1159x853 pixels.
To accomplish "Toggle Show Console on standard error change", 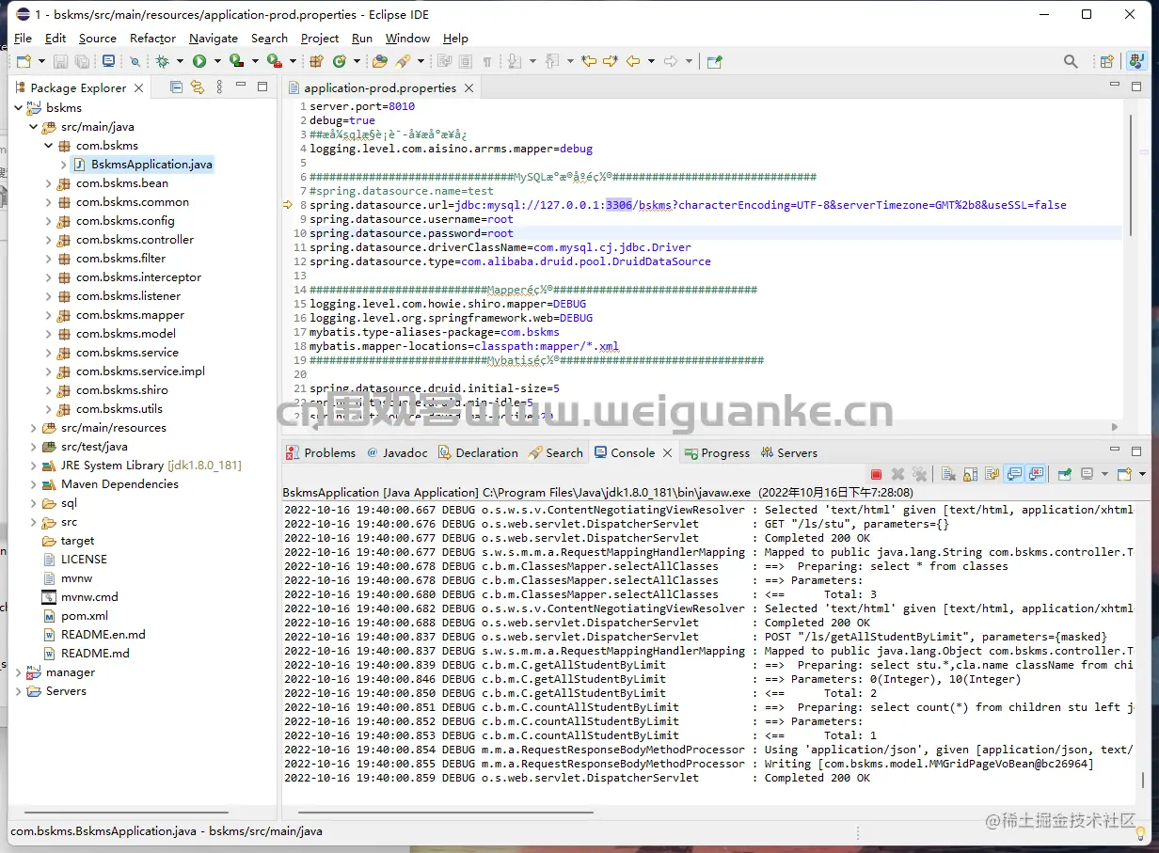I will (x=1036, y=474).
